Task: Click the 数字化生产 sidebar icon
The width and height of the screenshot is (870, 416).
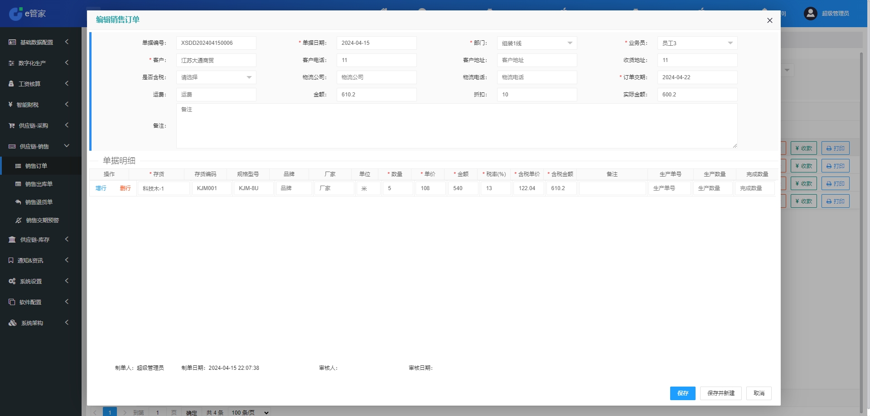Action: tap(11, 63)
